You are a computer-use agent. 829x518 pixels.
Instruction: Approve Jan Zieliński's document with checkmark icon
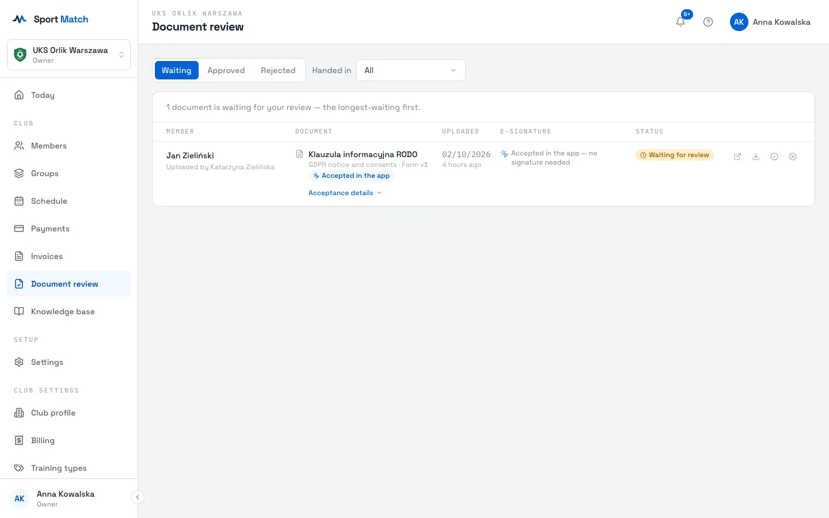[774, 157]
